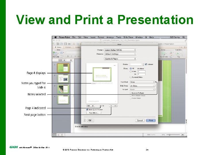
Task: Click the Copies stepper arrows
Action: pyautogui.click(x=143, y=64)
